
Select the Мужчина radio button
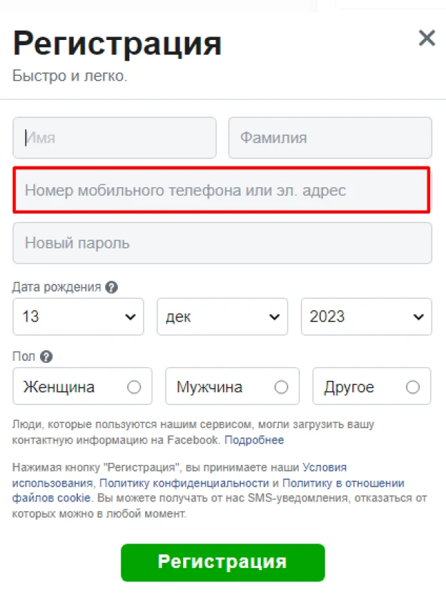pos(281,387)
